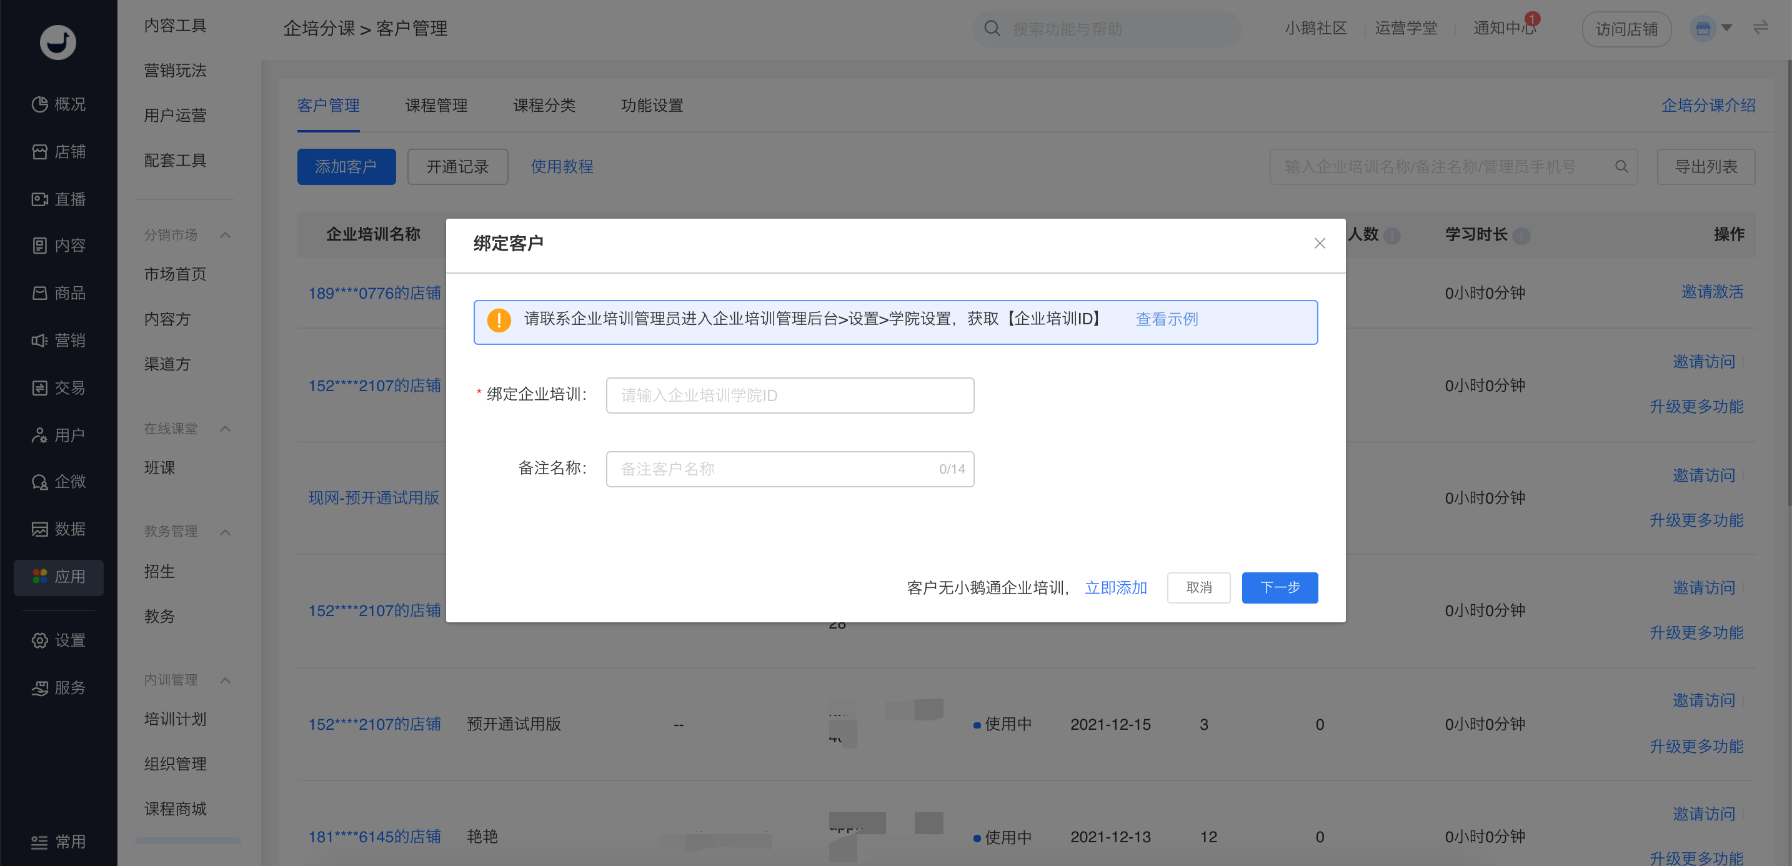Open 交易 in the left sidebar
The width and height of the screenshot is (1792, 866).
click(59, 388)
